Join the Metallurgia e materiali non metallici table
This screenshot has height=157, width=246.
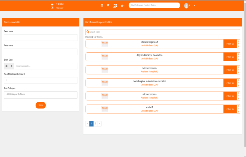(230, 83)
